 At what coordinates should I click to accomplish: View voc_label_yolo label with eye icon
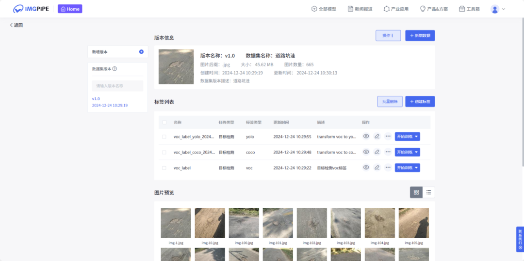[366, 137]
